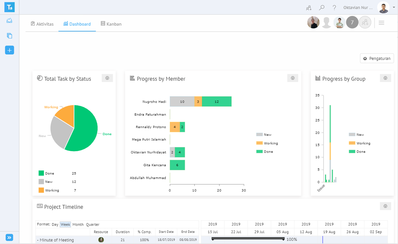The width and height of the screenshot is (398, 244).
Task: Click the help question mark icon
Action: 334,8
